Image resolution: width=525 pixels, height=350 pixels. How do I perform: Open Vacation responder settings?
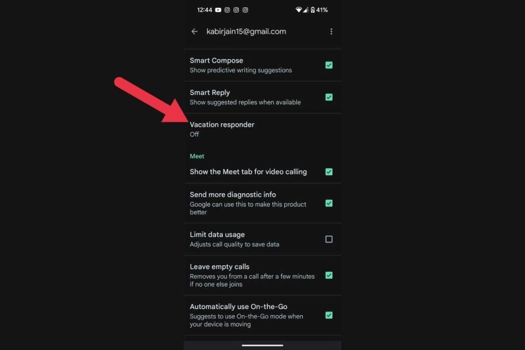pyautogui.click(x=262, y=129)
